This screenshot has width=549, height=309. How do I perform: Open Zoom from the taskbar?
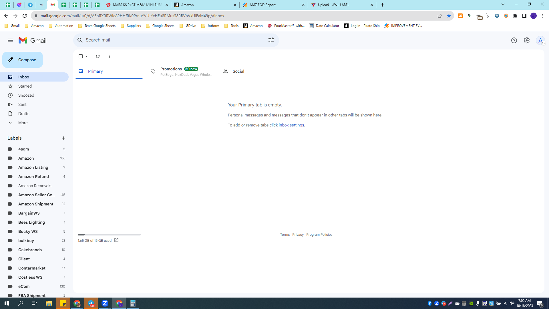point(105,303)
